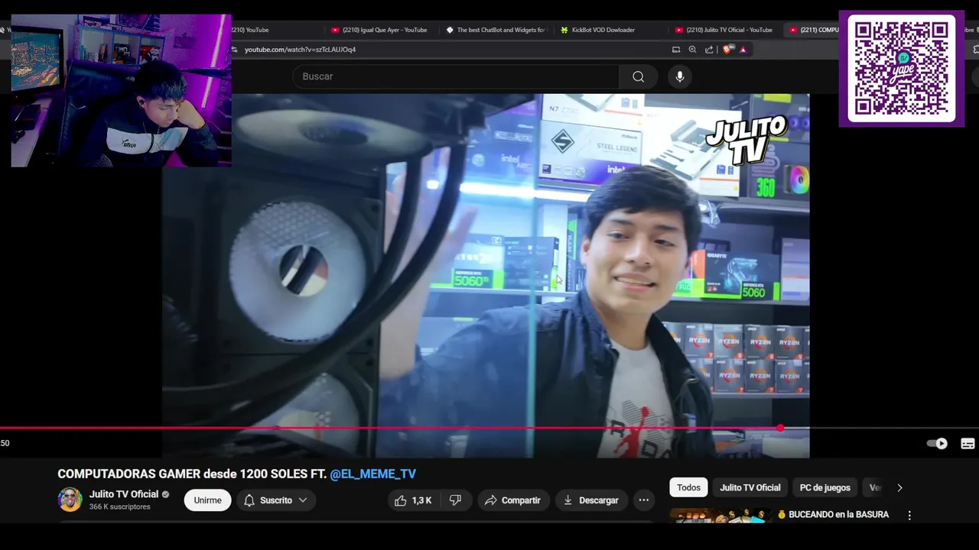Open the Compartir share dialog
This screenshot has width=979, height=550.
(512, 500)
